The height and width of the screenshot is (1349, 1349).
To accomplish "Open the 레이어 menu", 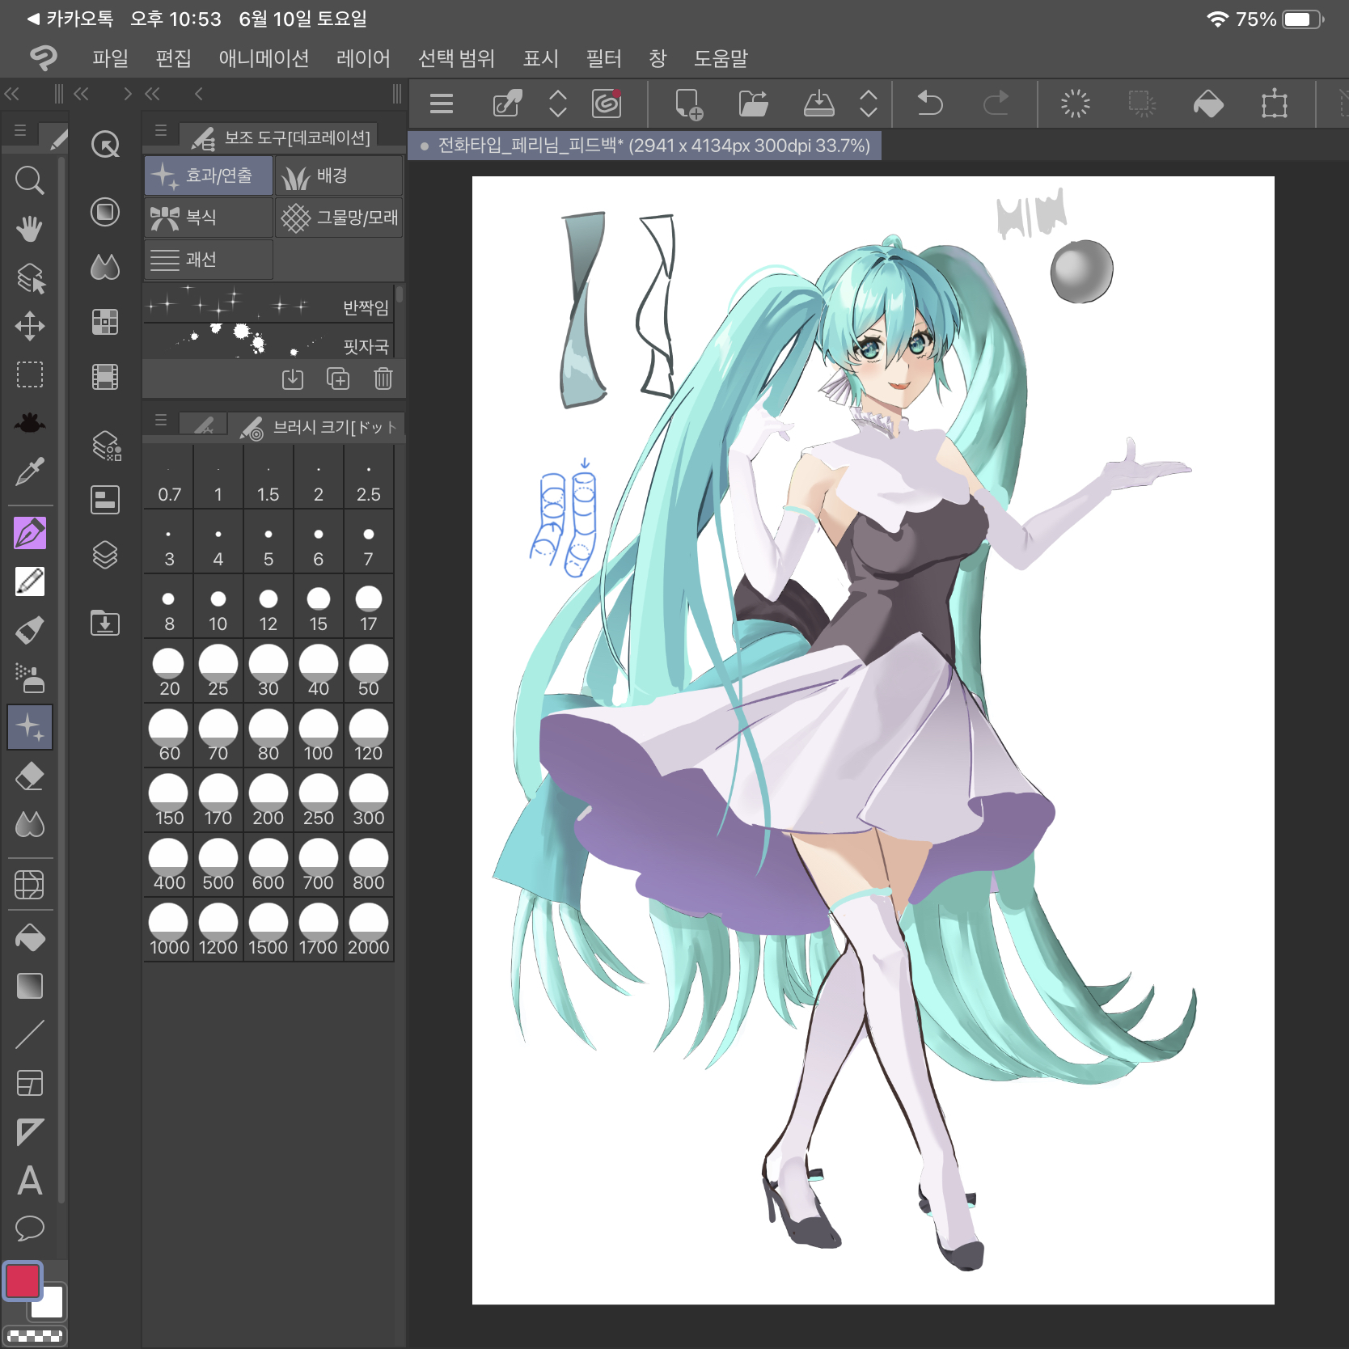I will 363,58.
